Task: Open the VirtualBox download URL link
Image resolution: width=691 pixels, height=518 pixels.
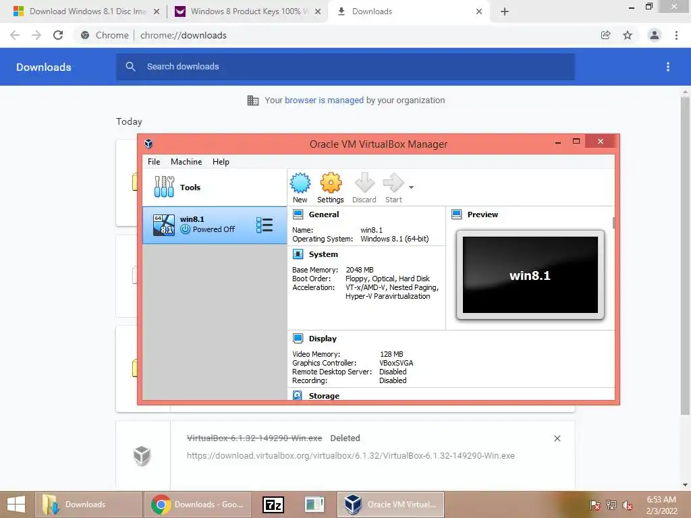Action: click(351, 455)
